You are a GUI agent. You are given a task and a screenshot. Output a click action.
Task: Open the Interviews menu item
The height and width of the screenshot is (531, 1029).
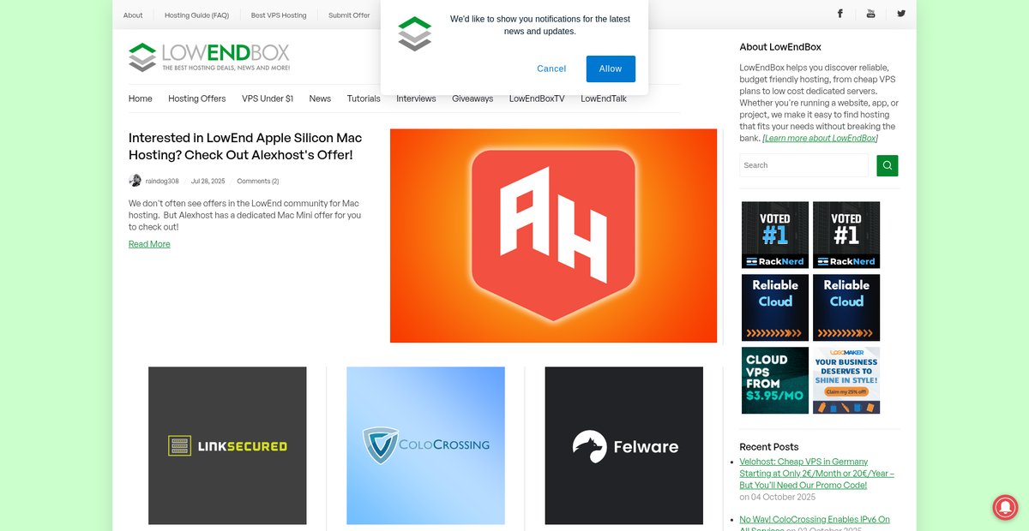pyautogui.click(x=416, y=98)
